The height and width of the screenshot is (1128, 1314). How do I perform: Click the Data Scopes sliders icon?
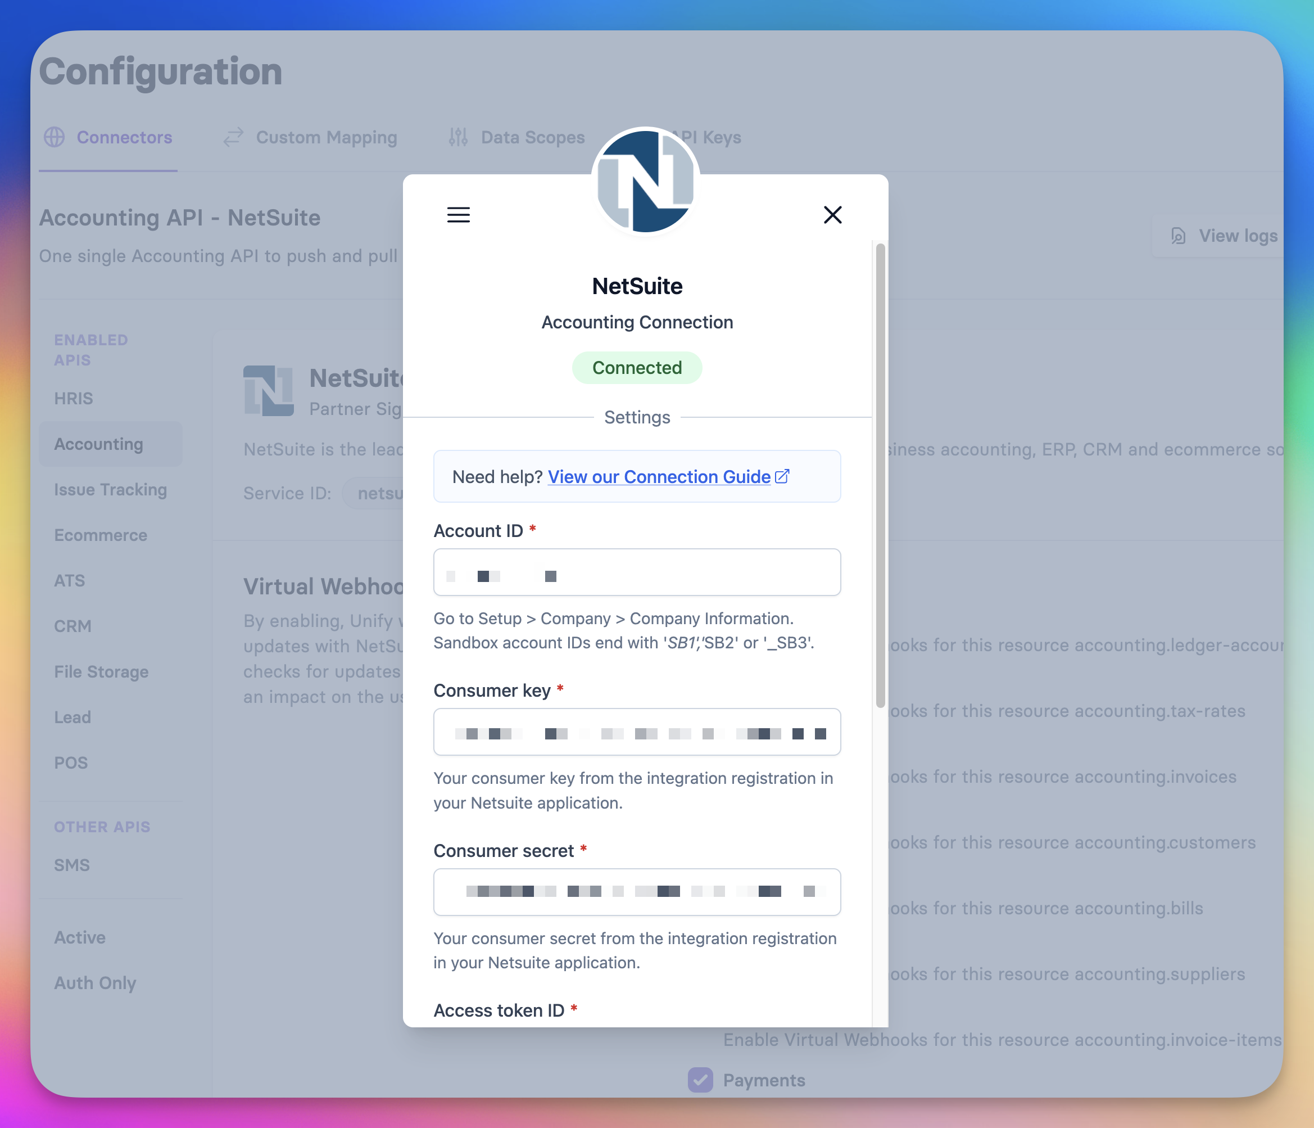(458, 137)
